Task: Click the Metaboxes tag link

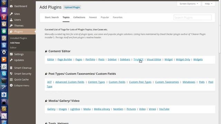Action: point(189,82)
